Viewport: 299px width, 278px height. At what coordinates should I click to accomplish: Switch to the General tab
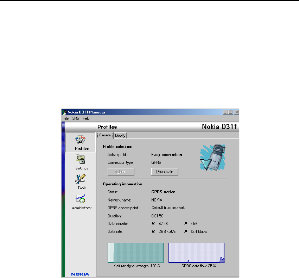point(105,135)
